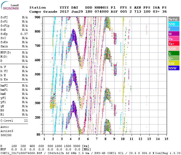The height and width of the screenshot is (155, 181).
Task: Click the yF1 parameter label
Action: click(x=3, y=102)
